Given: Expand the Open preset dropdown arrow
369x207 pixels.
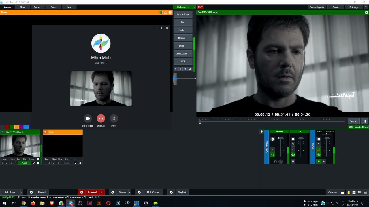Looking at the screenshot, I should pos(44,7).
